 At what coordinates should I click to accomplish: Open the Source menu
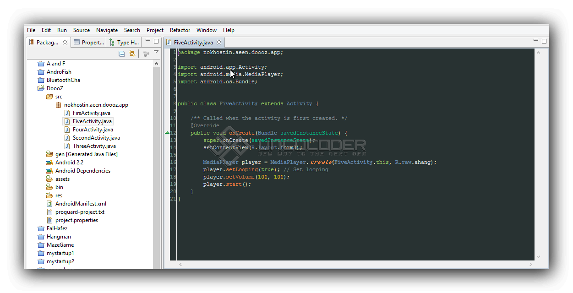pyautogui.click(x=82, y=30)
